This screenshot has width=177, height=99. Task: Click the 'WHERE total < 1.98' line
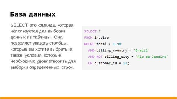[103, 44]
